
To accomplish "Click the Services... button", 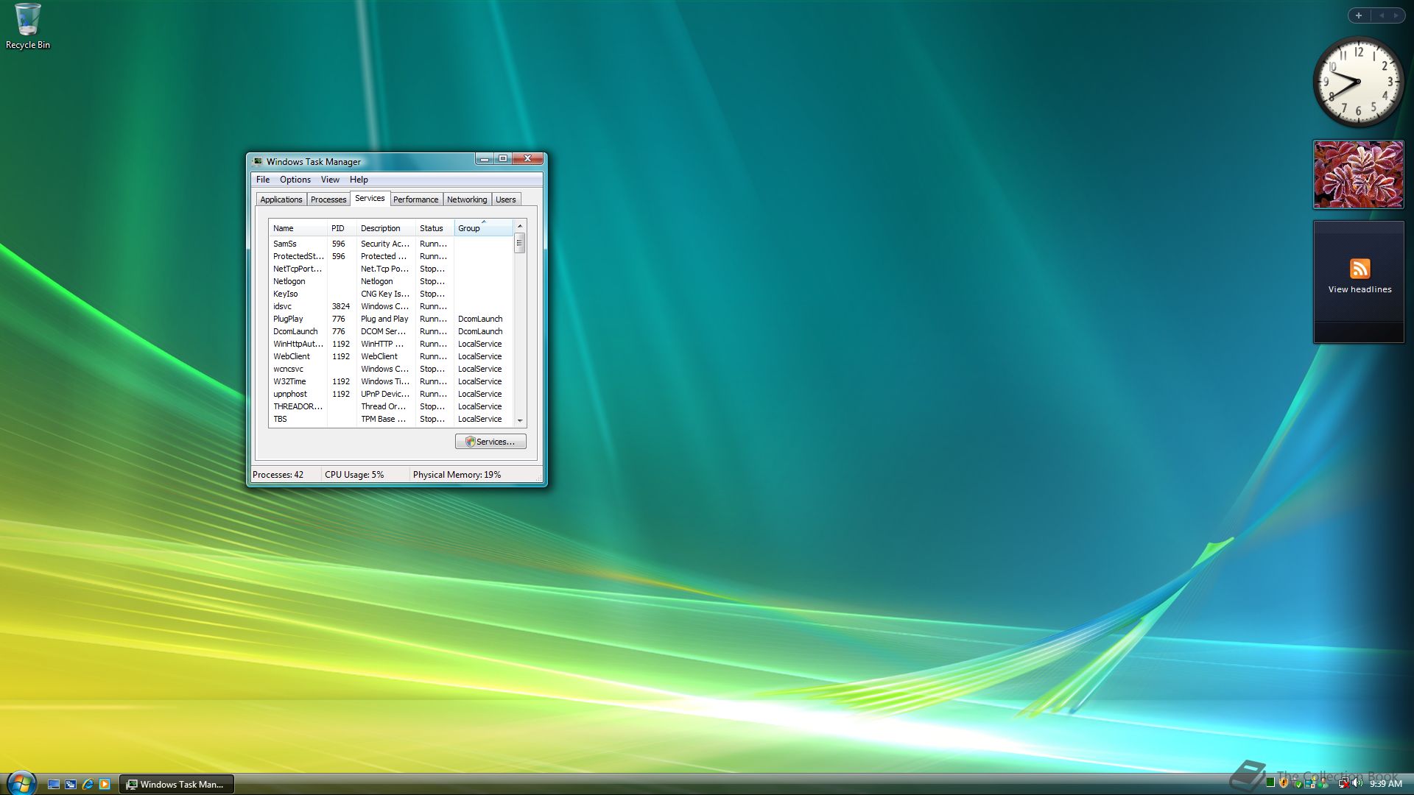I will coord(490,442).
